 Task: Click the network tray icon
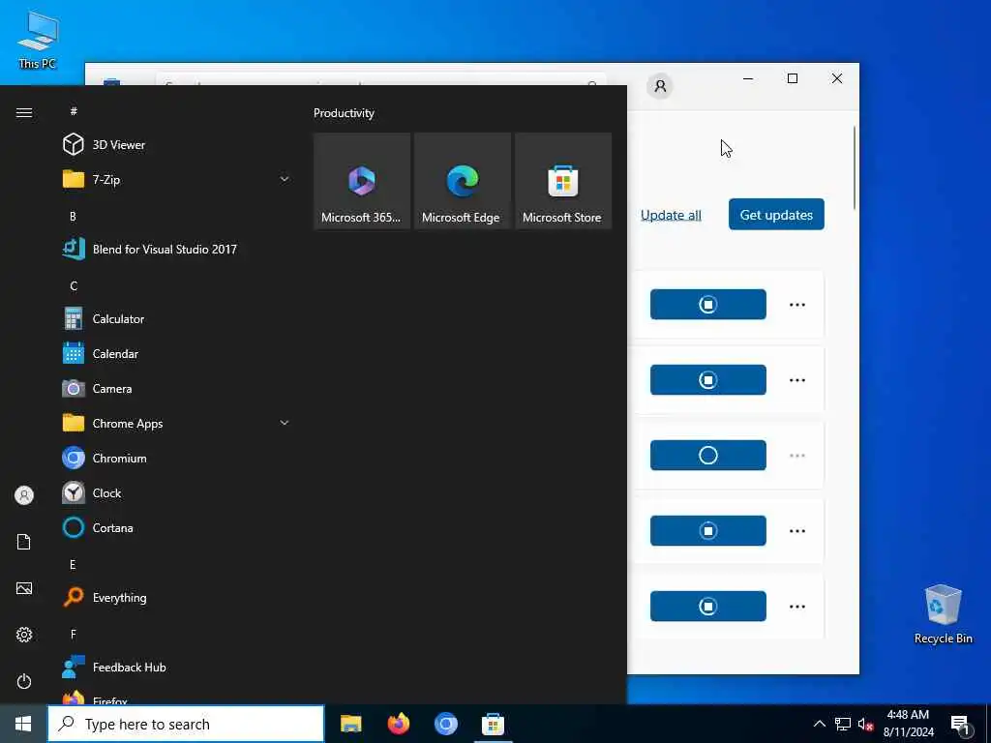(x=843, y=724)
